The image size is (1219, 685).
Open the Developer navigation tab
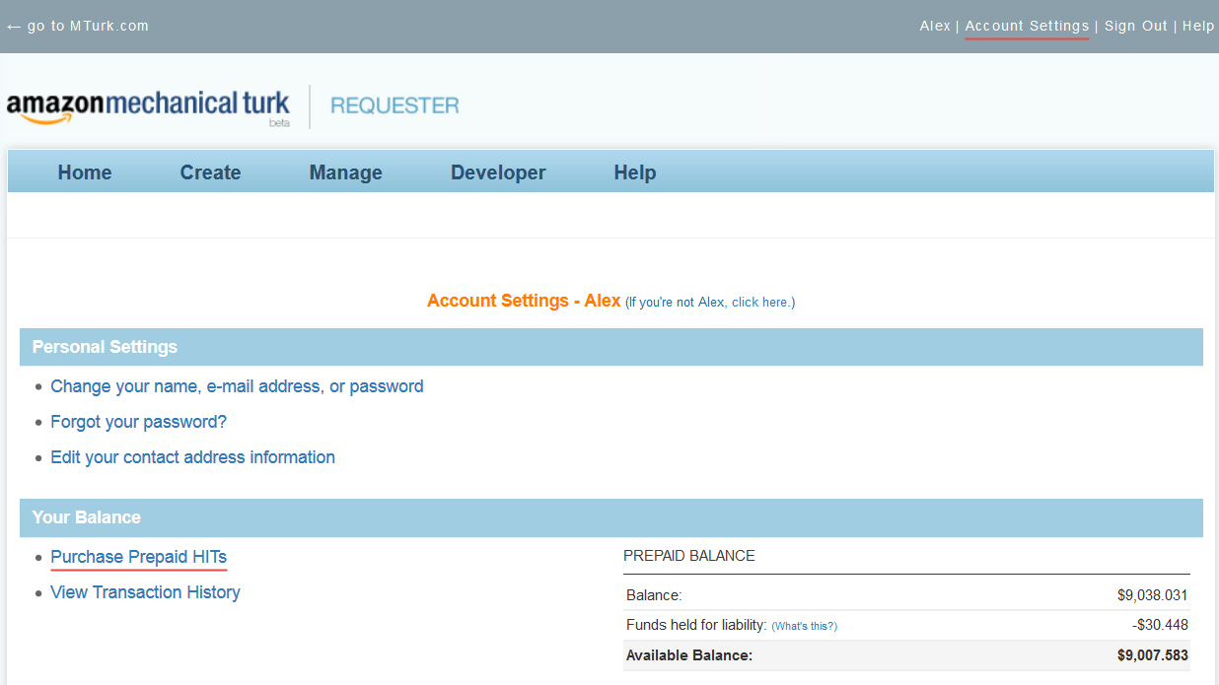coord(498,172)
